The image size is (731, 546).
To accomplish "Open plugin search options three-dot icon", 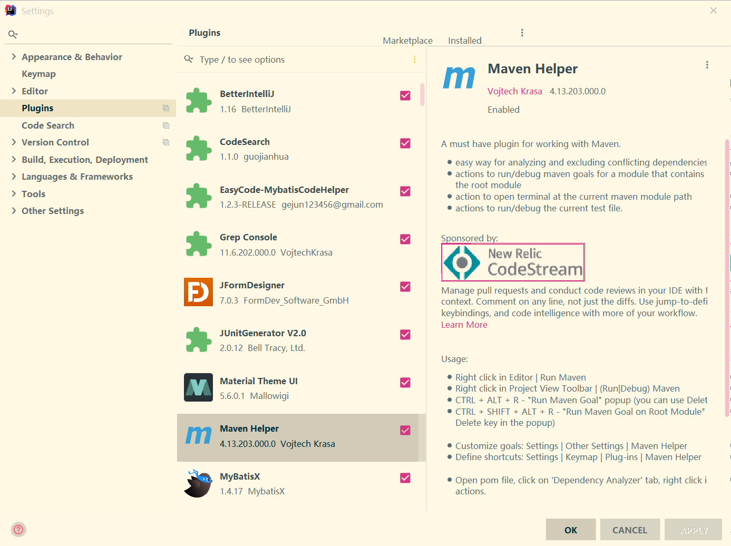I will click(415, 60).
